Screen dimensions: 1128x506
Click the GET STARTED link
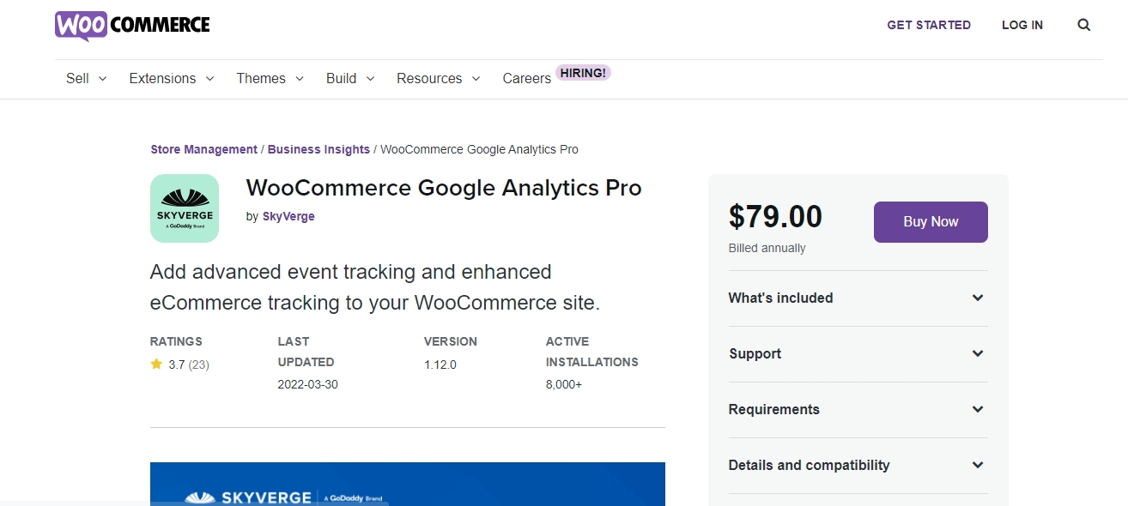point(929,25)
